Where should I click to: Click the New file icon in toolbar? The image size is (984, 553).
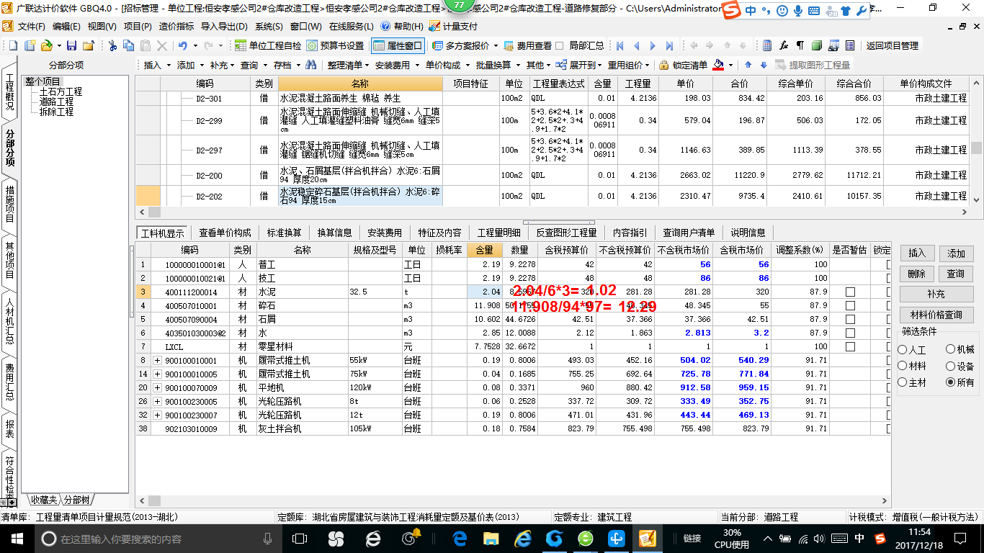click(x=14, y=45)
